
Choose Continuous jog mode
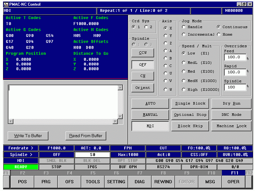219,27
